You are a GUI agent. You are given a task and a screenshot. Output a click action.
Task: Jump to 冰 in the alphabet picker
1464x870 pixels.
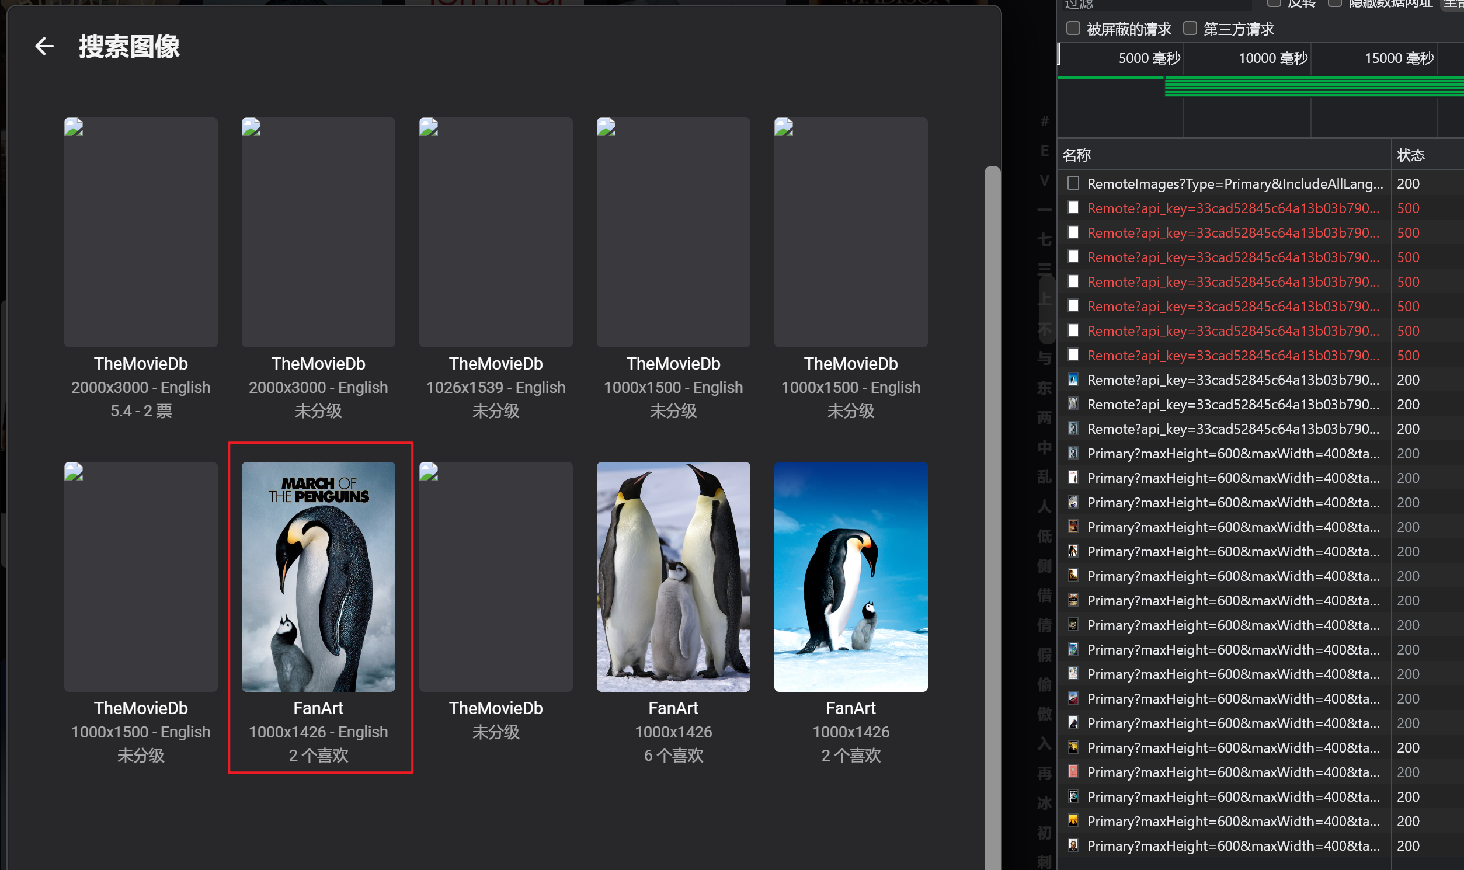[x=1045, y=803]
